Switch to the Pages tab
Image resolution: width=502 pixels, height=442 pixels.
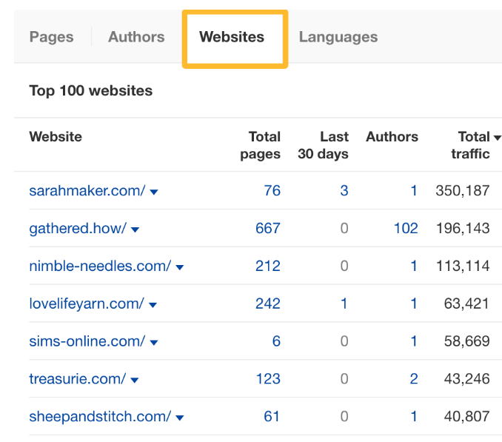tap(51, 37)
